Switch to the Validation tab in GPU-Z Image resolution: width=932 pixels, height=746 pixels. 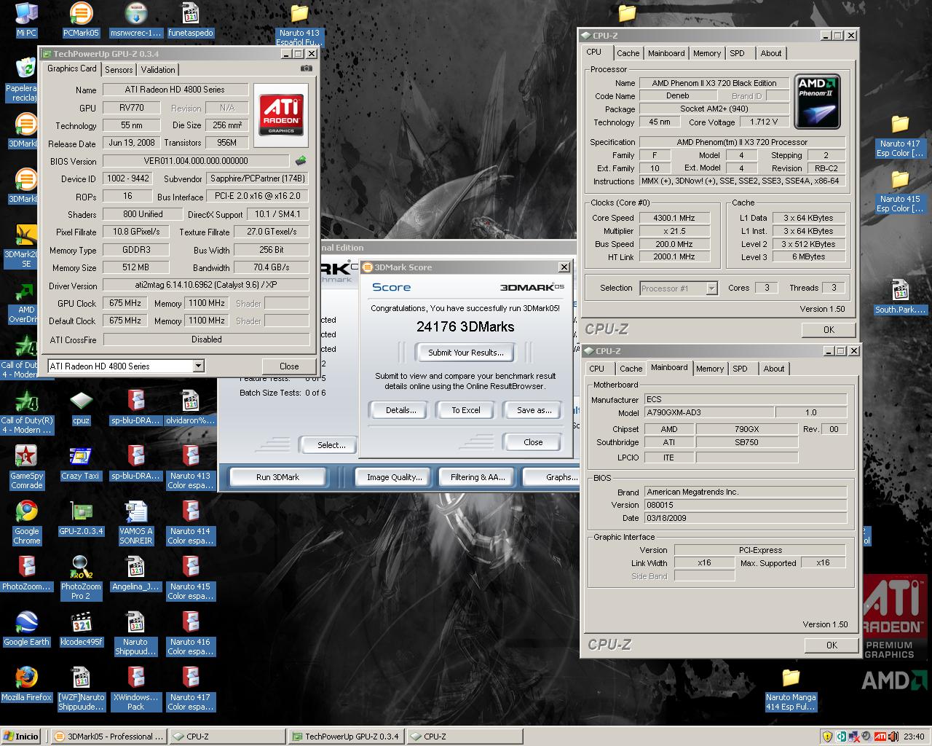tap(158, 70)
